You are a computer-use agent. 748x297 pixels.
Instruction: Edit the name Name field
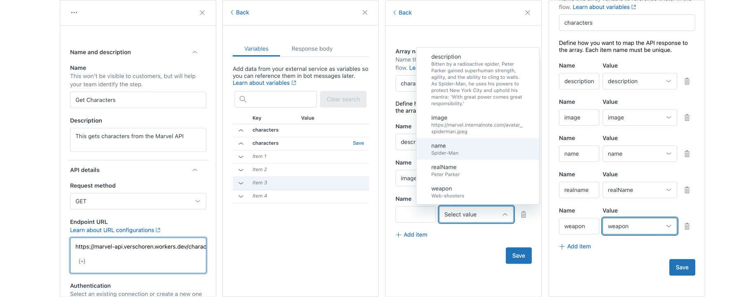[579, 154]
